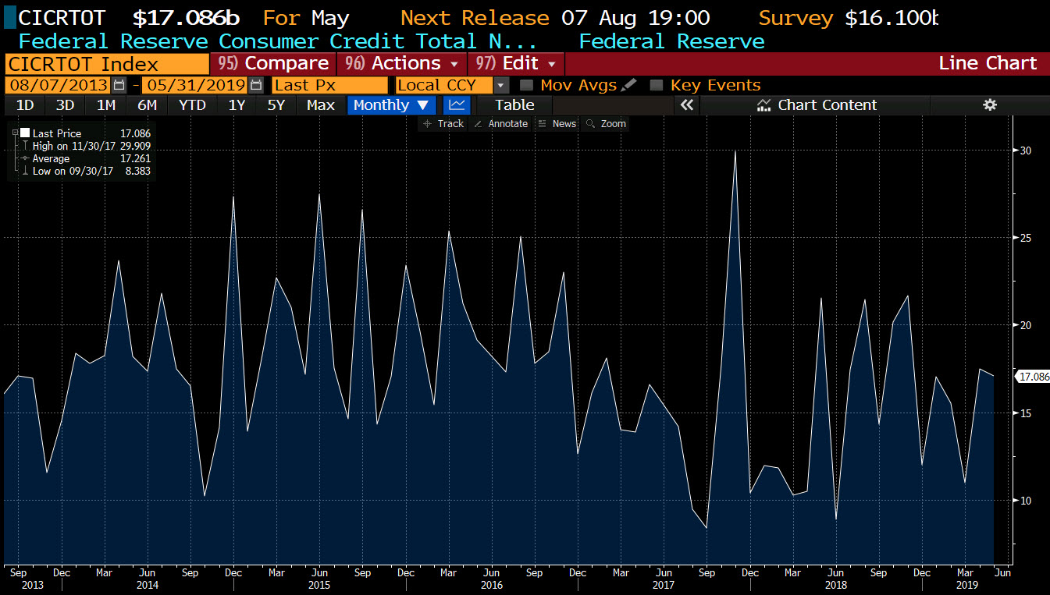Enable the Key Events checkbox

(657, 85)
